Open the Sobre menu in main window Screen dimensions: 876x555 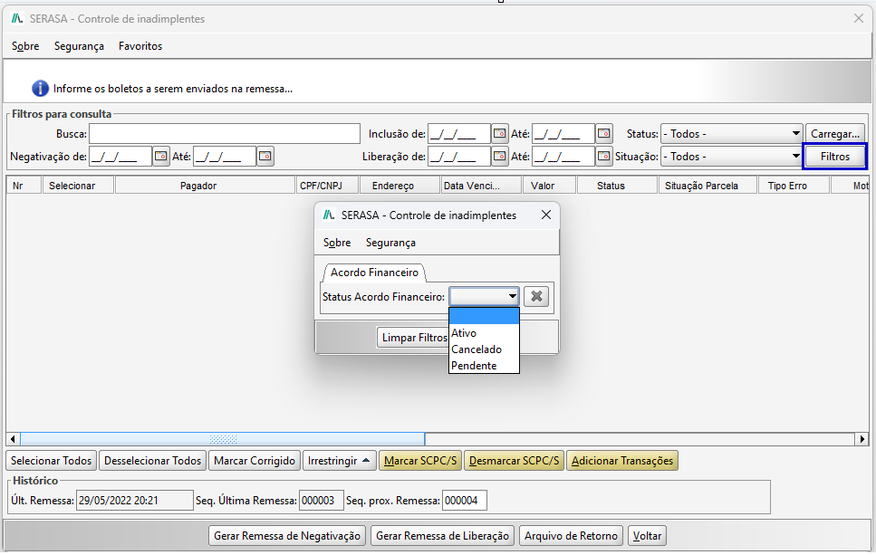(x=25, y=46)
